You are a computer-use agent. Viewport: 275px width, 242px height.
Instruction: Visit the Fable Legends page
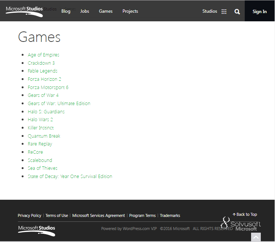[x=43, y=71]
